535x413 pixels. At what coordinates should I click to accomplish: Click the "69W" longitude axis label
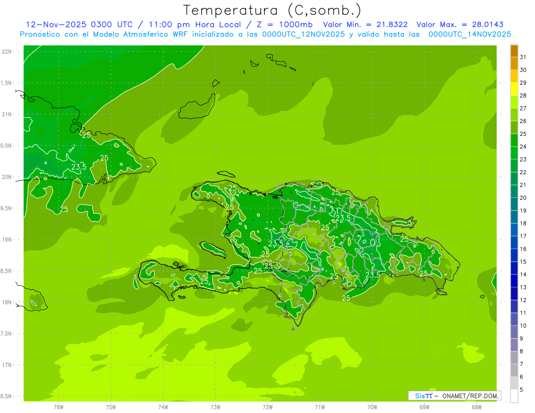[424, 407]
